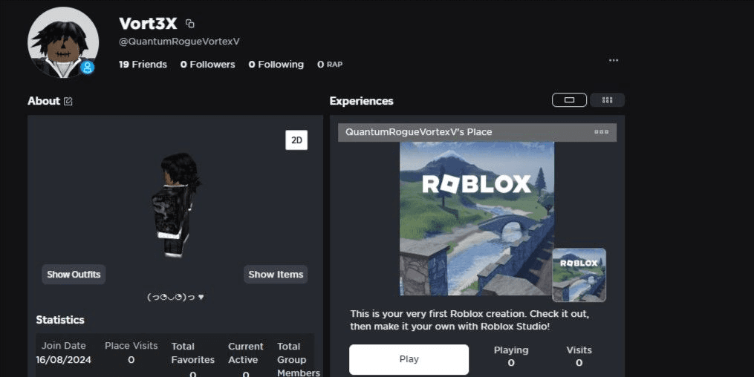Open the profile avatar headshot
The width and height of the screenshot is (754, 377).
pyautogui.click(x=63, y=42)
